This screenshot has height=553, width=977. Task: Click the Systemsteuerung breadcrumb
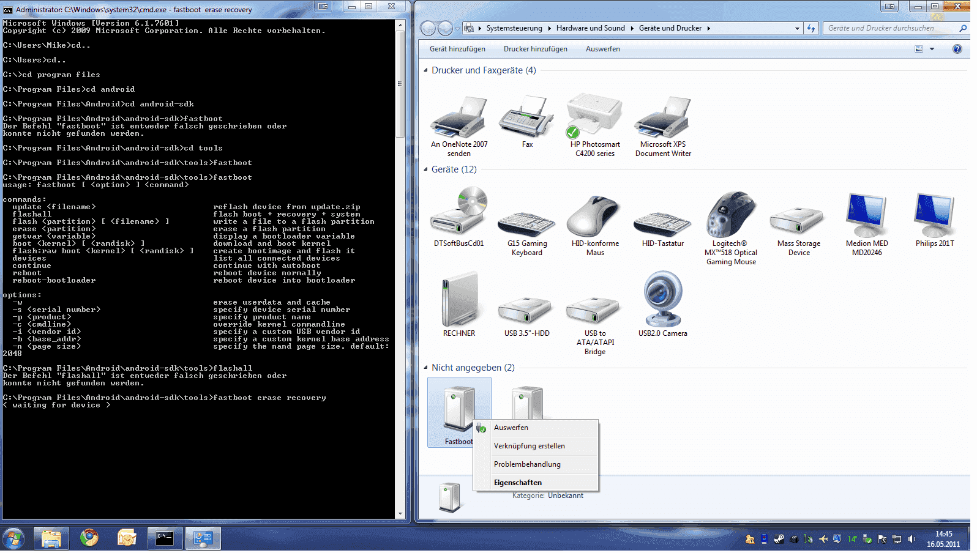[x=514, y=28]
